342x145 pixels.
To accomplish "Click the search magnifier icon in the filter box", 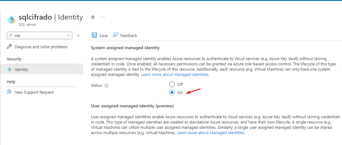I will tap(11, 35).
